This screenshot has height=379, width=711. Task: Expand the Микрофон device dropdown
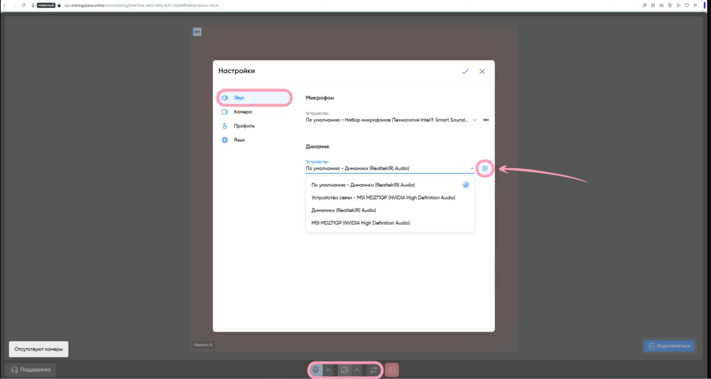tap(474, 120)
